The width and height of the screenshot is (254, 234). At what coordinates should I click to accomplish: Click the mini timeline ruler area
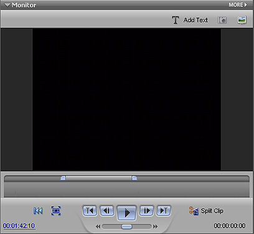pos(126,189)
